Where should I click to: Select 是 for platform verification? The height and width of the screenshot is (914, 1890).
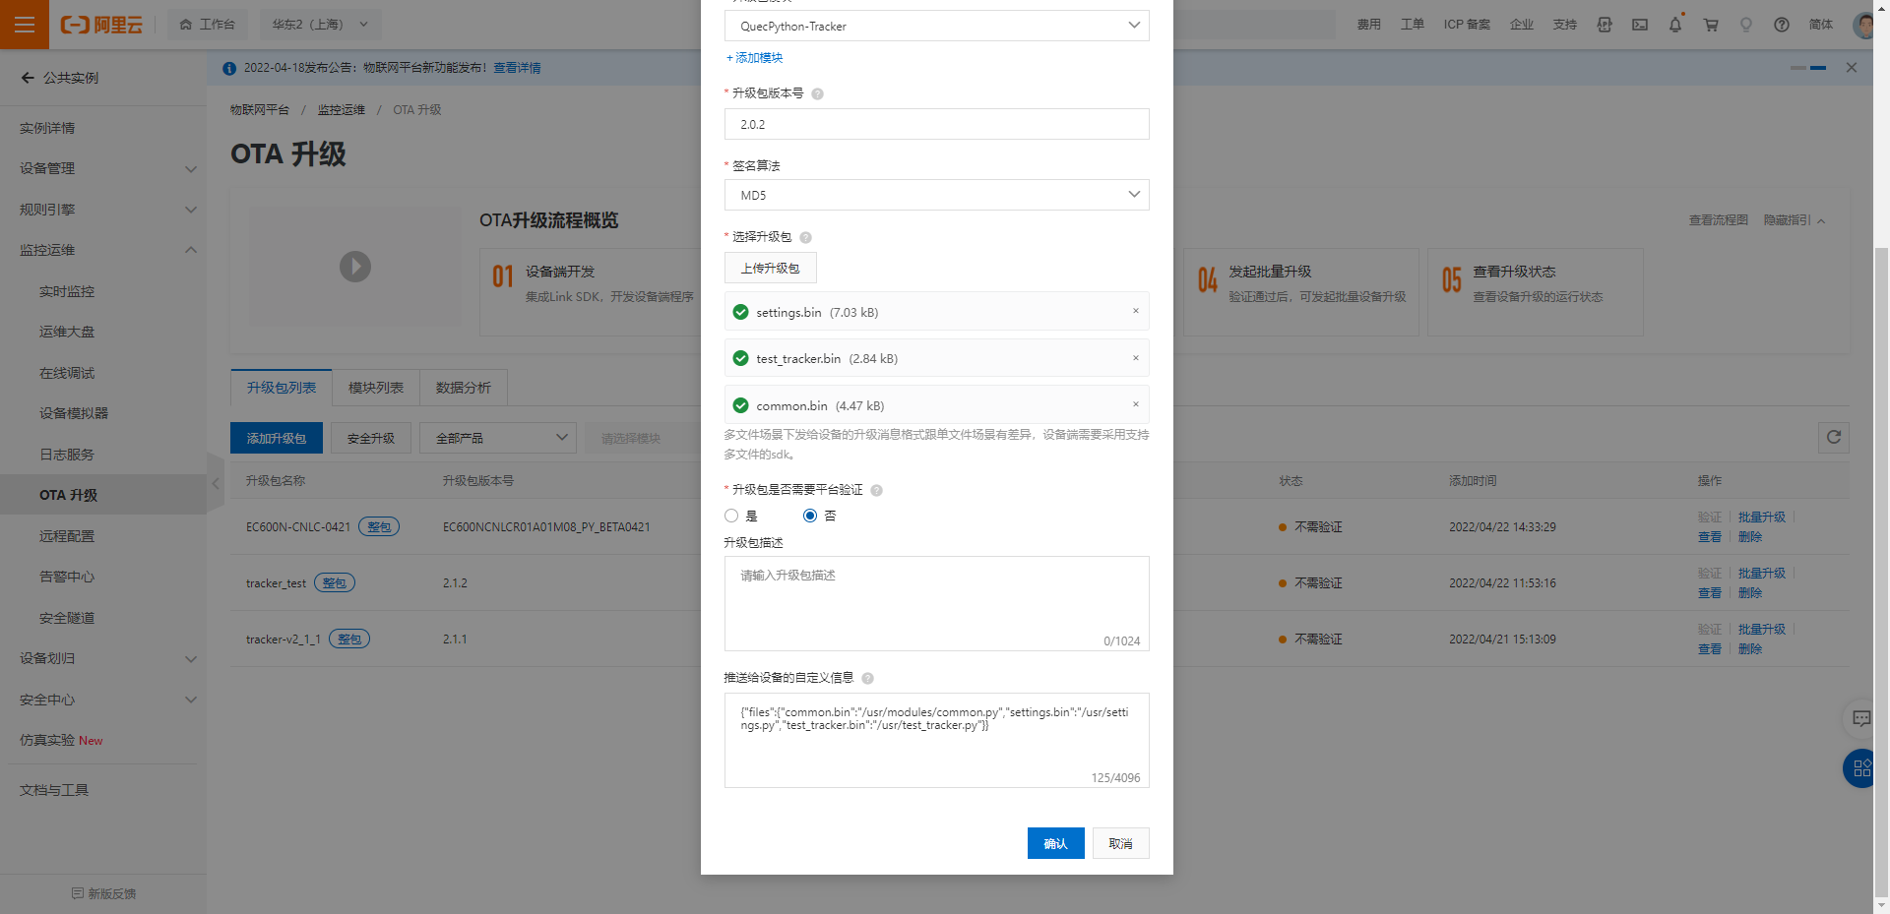731,516
